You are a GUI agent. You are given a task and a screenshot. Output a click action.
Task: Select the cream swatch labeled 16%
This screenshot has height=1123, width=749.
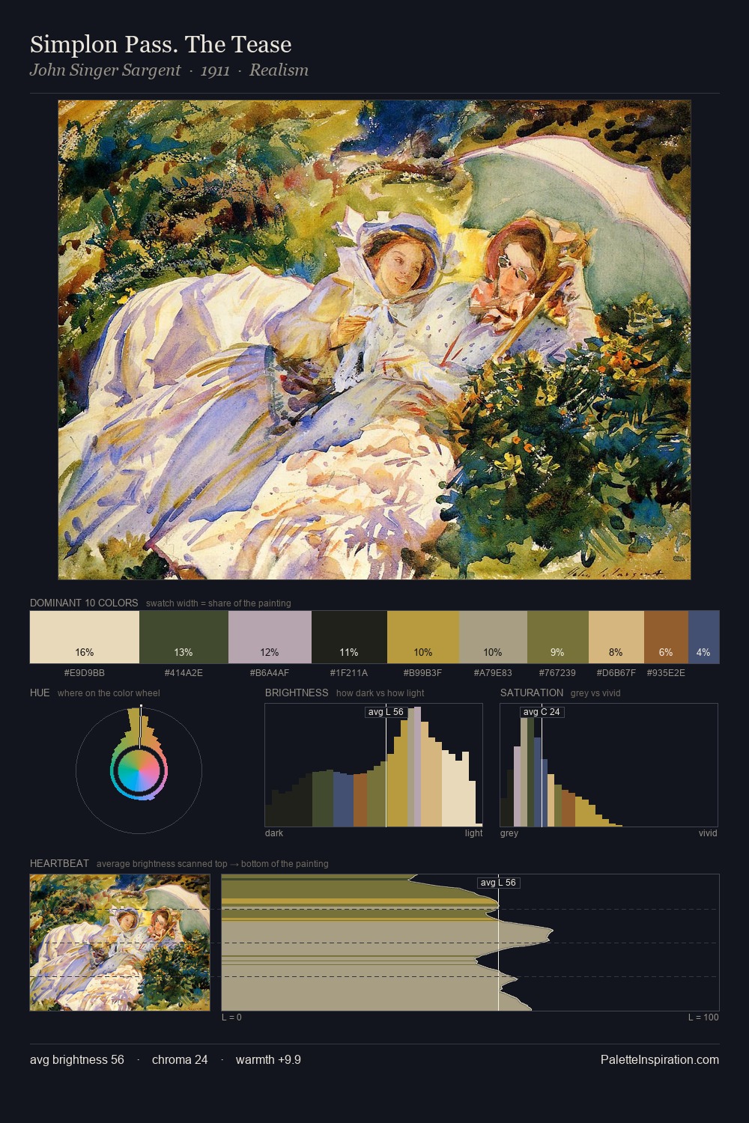[85, 637]
